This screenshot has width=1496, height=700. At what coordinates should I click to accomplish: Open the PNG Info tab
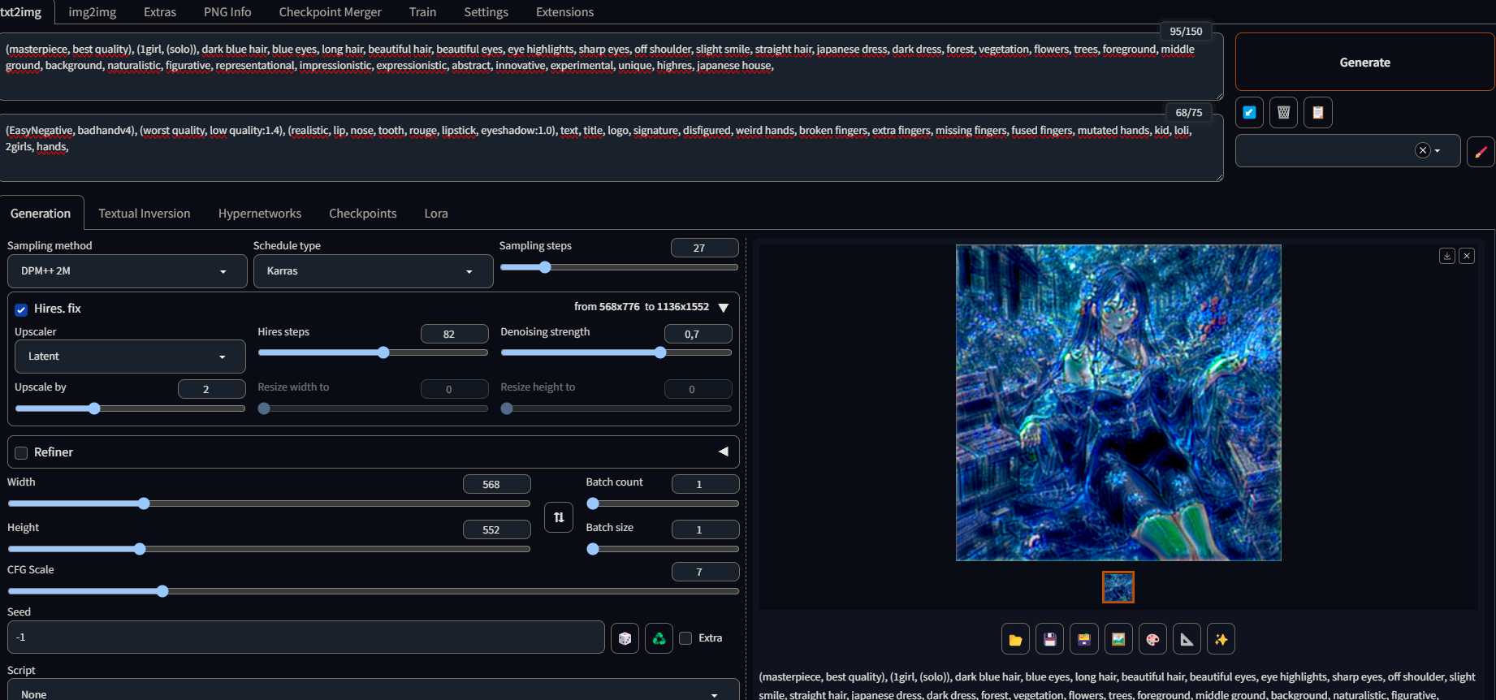227,12
